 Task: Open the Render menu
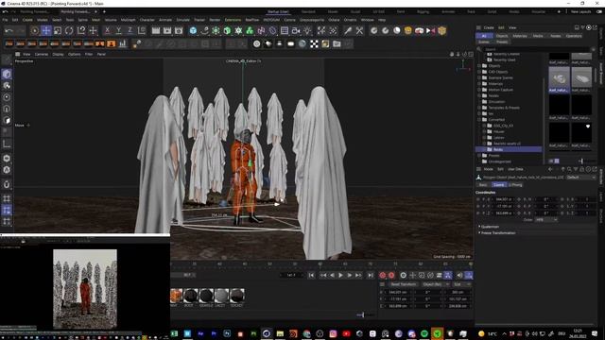tap(215, 20)
